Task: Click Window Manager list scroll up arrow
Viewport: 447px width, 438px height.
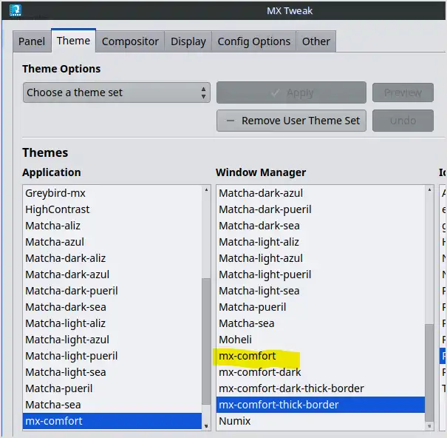Action: click(x=429, y=190)
